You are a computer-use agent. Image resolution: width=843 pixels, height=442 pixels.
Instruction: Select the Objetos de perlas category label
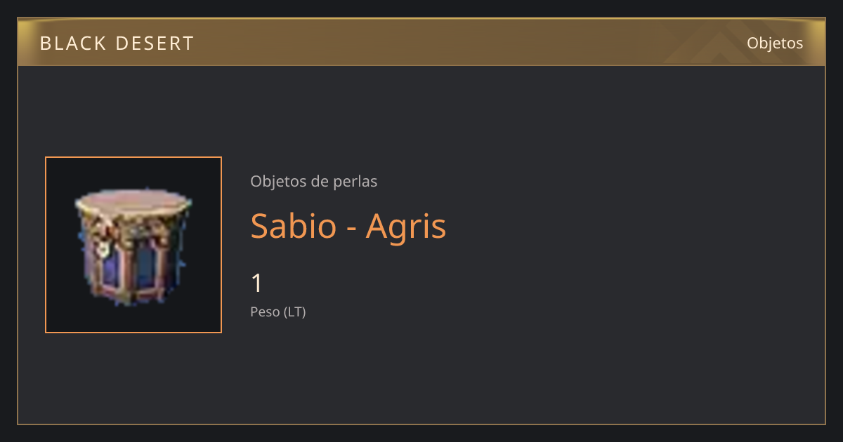coord(313,182)
